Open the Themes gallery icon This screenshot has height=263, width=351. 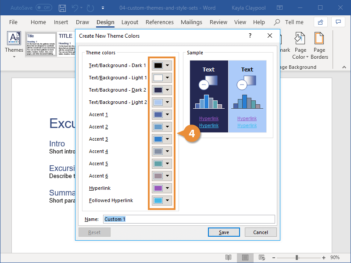tap(14, 38)
